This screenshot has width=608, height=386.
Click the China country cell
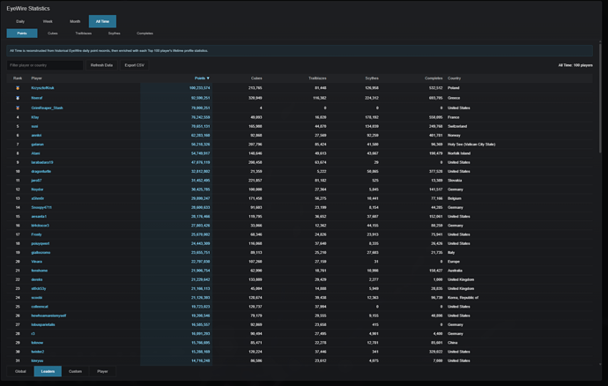[453, 343]
